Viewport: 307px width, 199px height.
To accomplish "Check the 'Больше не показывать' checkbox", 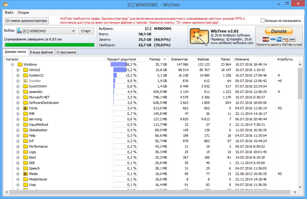I will click(262, 20).
